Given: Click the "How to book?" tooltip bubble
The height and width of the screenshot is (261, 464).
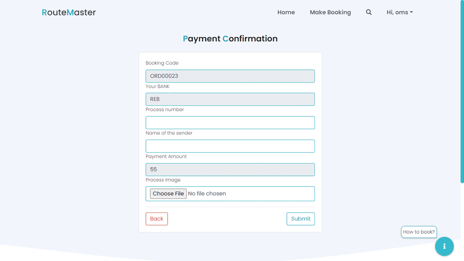Looking at the screenshot, I should click(419, 232).
